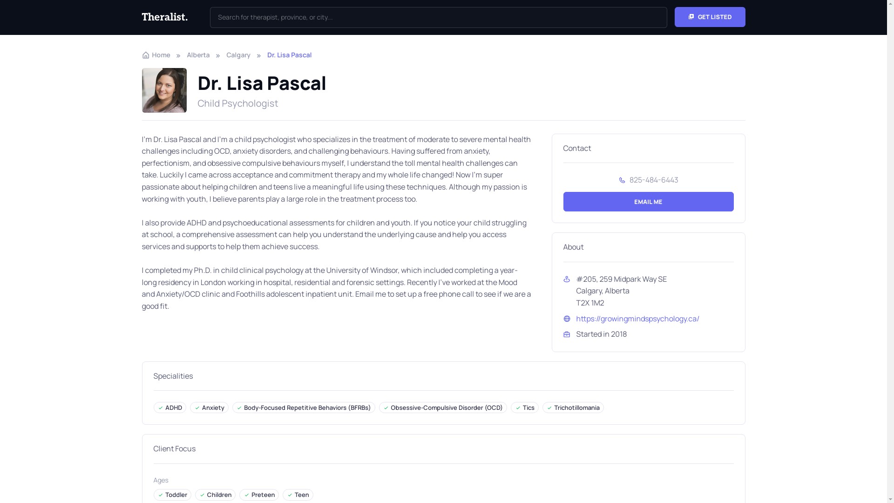This screenshot has width=894, height=503.
Task: Call phone number 825-484-4443 link
Action: pyautogui.click(x=653, y=180)
